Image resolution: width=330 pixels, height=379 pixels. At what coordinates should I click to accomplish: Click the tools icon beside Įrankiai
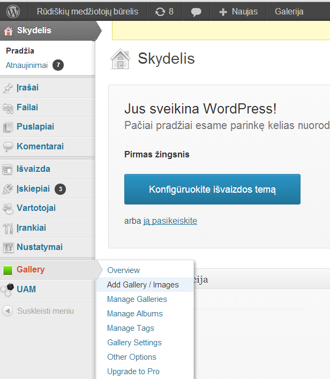point(8,229)
